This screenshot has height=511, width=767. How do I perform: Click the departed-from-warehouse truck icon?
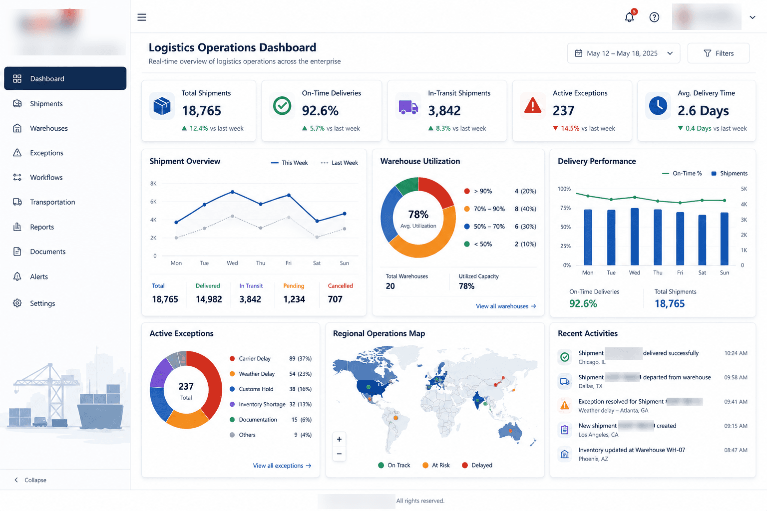[565, 382]
